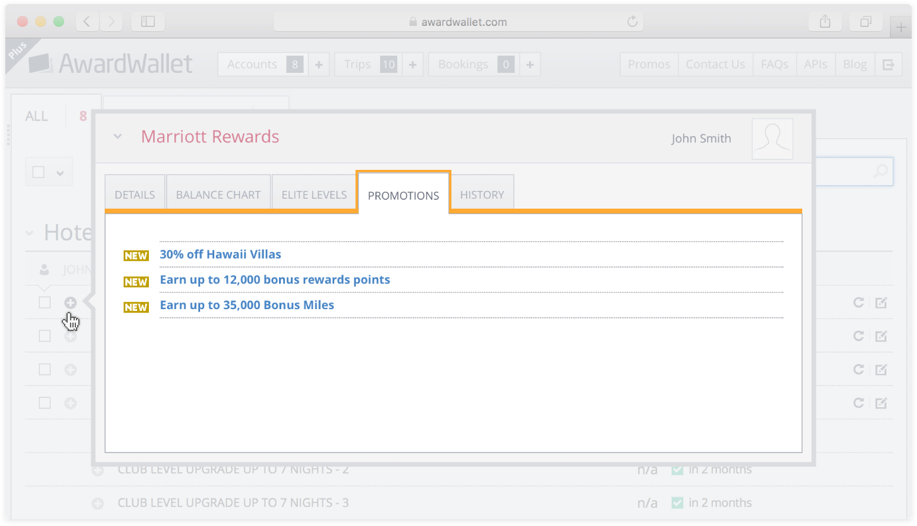Open the Blog page
The image size is (917, 526).
pos(855,65)
